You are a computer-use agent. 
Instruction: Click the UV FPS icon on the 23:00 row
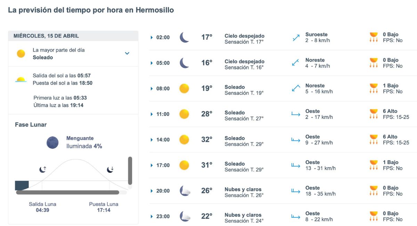373,216
